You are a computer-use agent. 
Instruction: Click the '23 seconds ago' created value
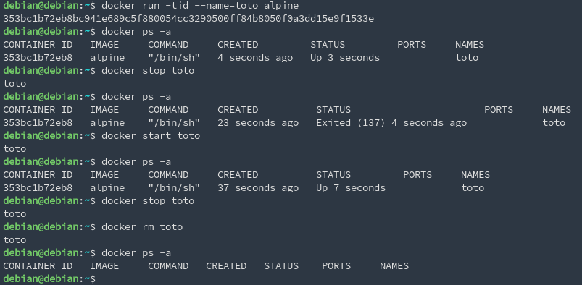pos(258,123)
